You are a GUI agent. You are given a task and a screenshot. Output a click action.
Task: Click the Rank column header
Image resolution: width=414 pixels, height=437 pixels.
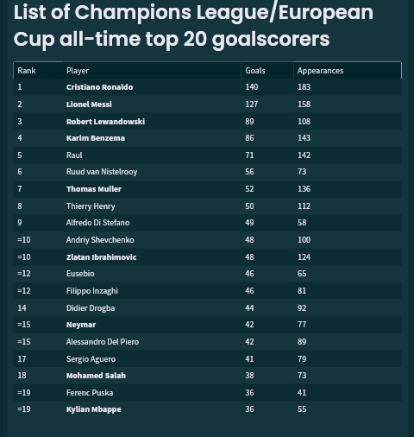point(27,71)
